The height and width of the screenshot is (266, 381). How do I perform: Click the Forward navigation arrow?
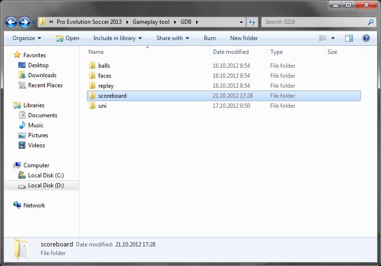[x=24, y=22]
